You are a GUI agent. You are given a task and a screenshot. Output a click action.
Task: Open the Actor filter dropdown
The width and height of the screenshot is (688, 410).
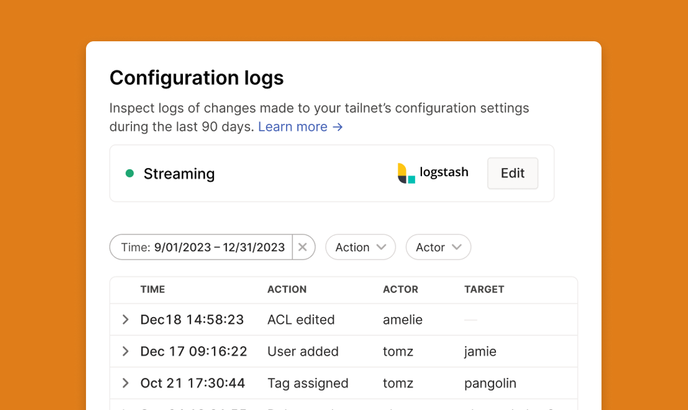[438, 247]
